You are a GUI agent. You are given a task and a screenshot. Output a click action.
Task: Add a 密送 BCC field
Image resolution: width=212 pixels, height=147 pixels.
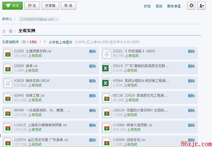click(x=159, y=6)
